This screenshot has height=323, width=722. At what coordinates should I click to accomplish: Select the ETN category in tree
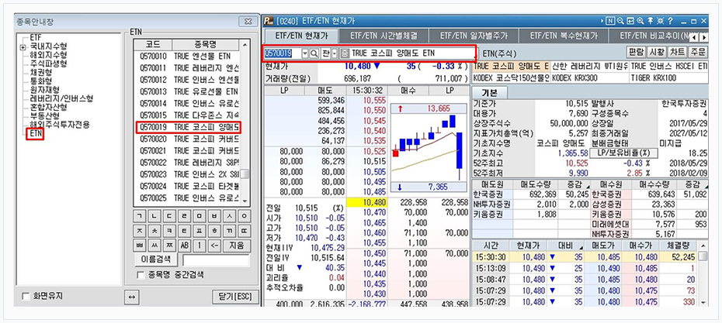35,133
